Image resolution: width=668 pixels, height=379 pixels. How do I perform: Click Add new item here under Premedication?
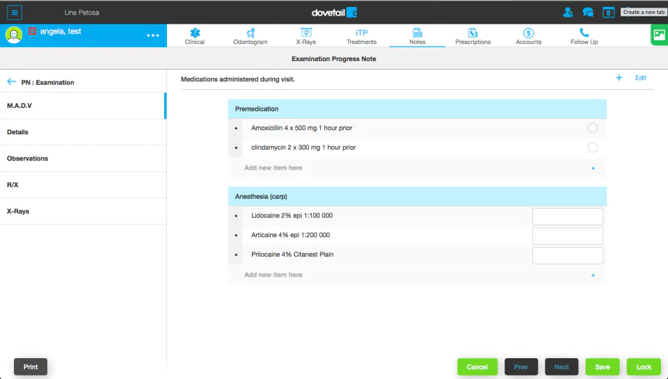click(x=273, y=168)
